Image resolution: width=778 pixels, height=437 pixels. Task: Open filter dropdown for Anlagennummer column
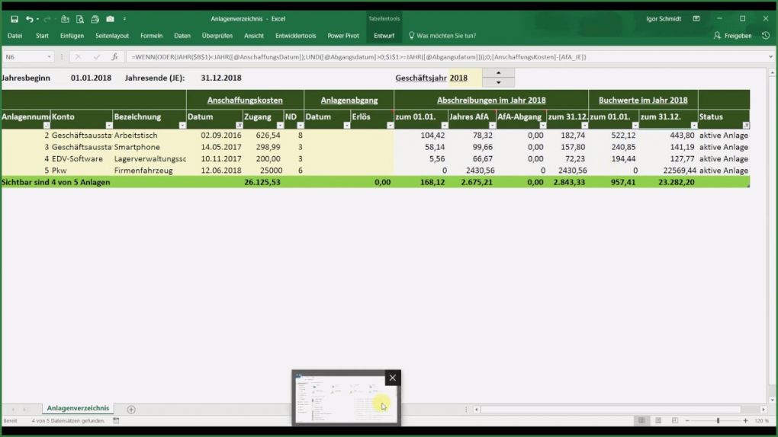point(46,126)
